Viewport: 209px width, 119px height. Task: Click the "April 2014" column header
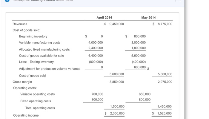[x=104, y=18]
